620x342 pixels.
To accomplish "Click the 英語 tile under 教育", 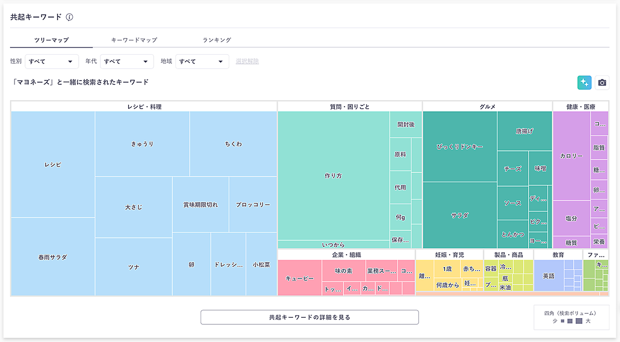I will click(x=548, y=276).
